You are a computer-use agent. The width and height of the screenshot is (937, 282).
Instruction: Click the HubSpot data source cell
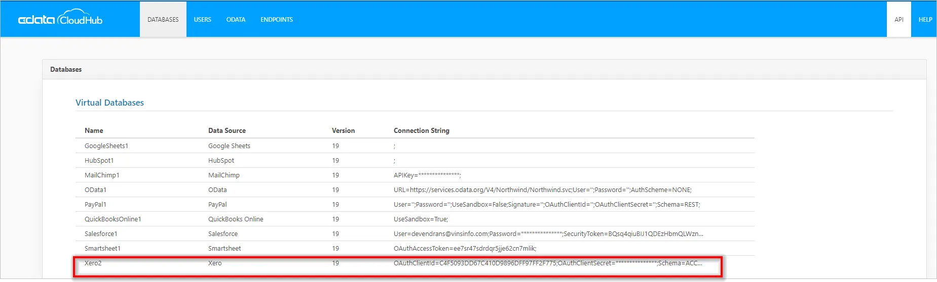(221, 160)
